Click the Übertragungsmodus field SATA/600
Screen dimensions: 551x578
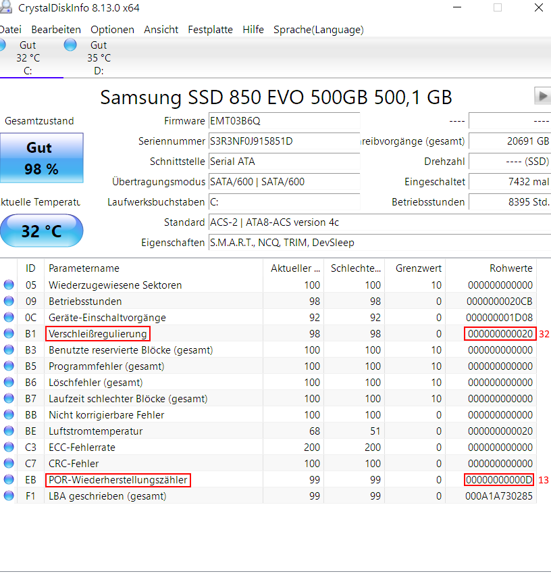284,182
